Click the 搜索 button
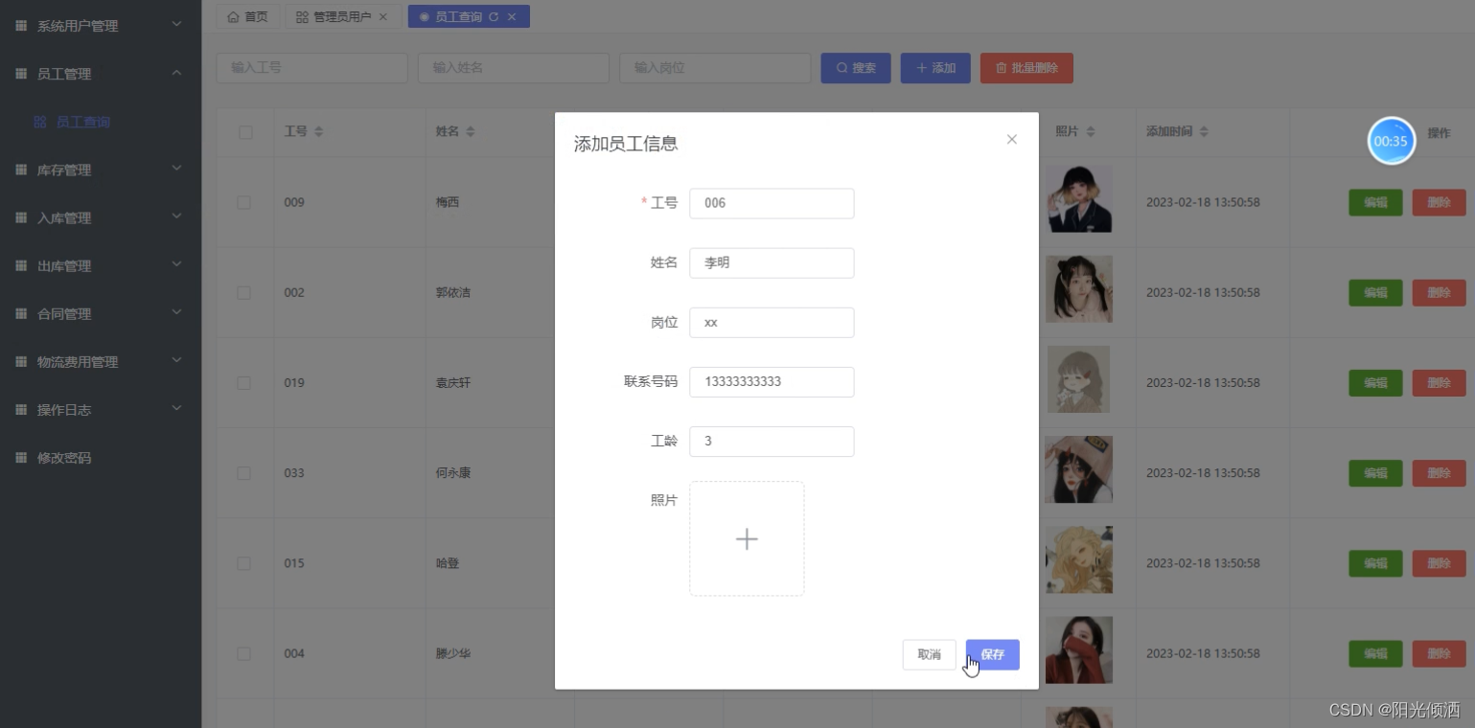The image size is (1475, 728). click(x=856, y=68)
